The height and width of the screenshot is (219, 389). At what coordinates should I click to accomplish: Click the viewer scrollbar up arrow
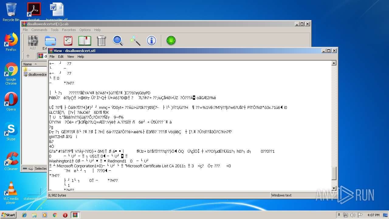tap(334, 63)
